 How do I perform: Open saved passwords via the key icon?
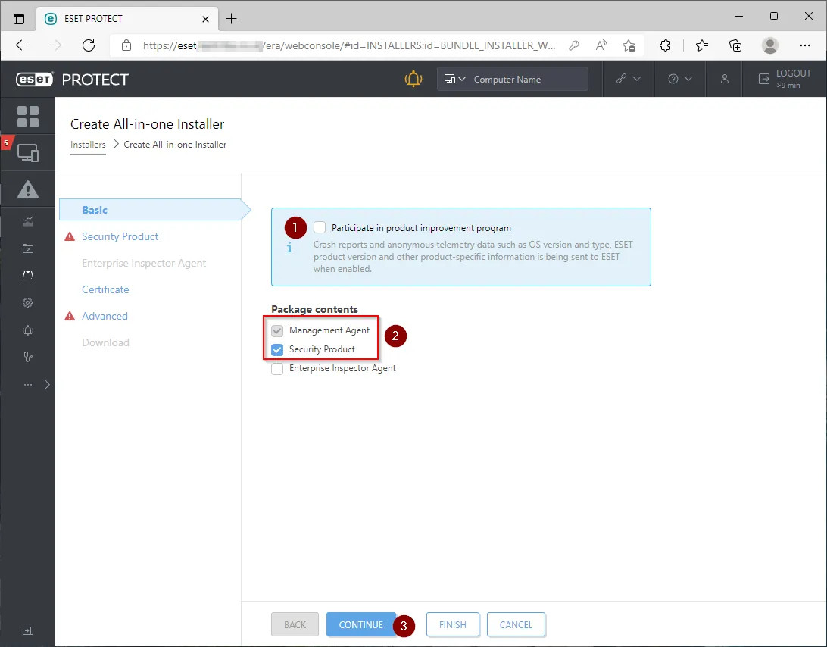click(x=574, y=45)
